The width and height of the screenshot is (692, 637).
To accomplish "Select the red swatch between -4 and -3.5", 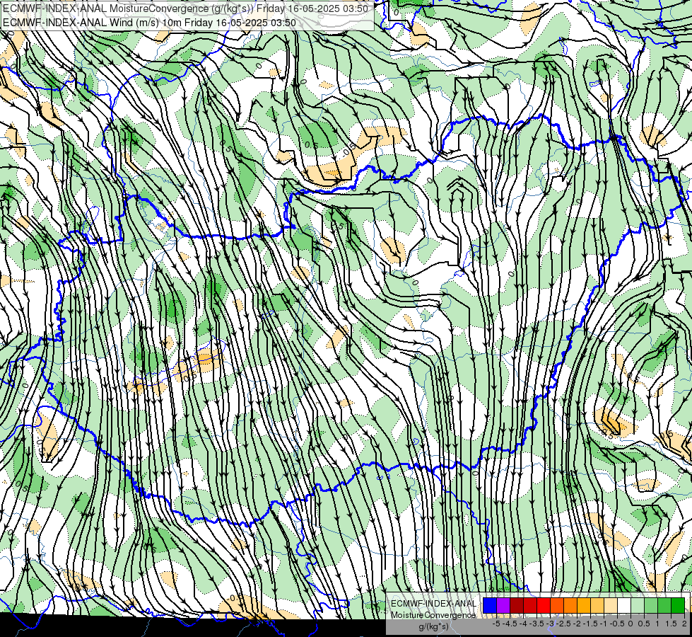I will 530,605.
